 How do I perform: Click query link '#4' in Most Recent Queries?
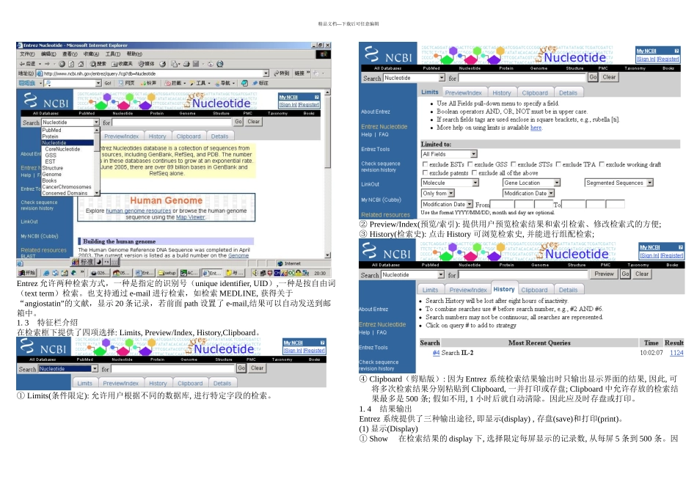click(436, 353)
